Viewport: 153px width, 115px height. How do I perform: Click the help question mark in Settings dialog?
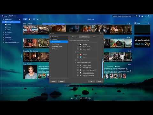pos(101,33)
